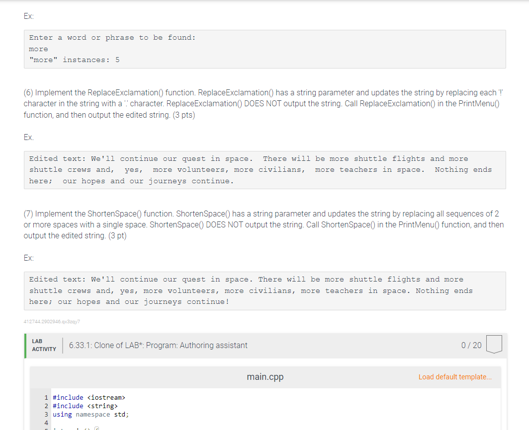Click the bookmark ribbon icon beside the score
The height and width of the screenshot is (430, 529).
[494, 344]
